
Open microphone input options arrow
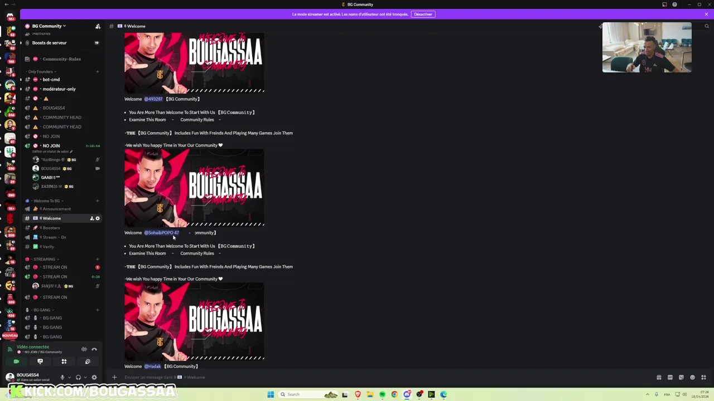(x=69, y=377)
